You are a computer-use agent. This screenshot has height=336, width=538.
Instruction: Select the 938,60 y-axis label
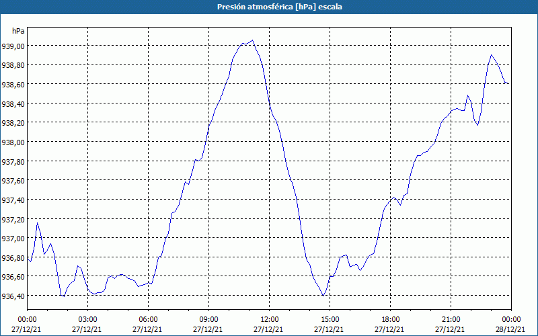(x=13, y=85)
